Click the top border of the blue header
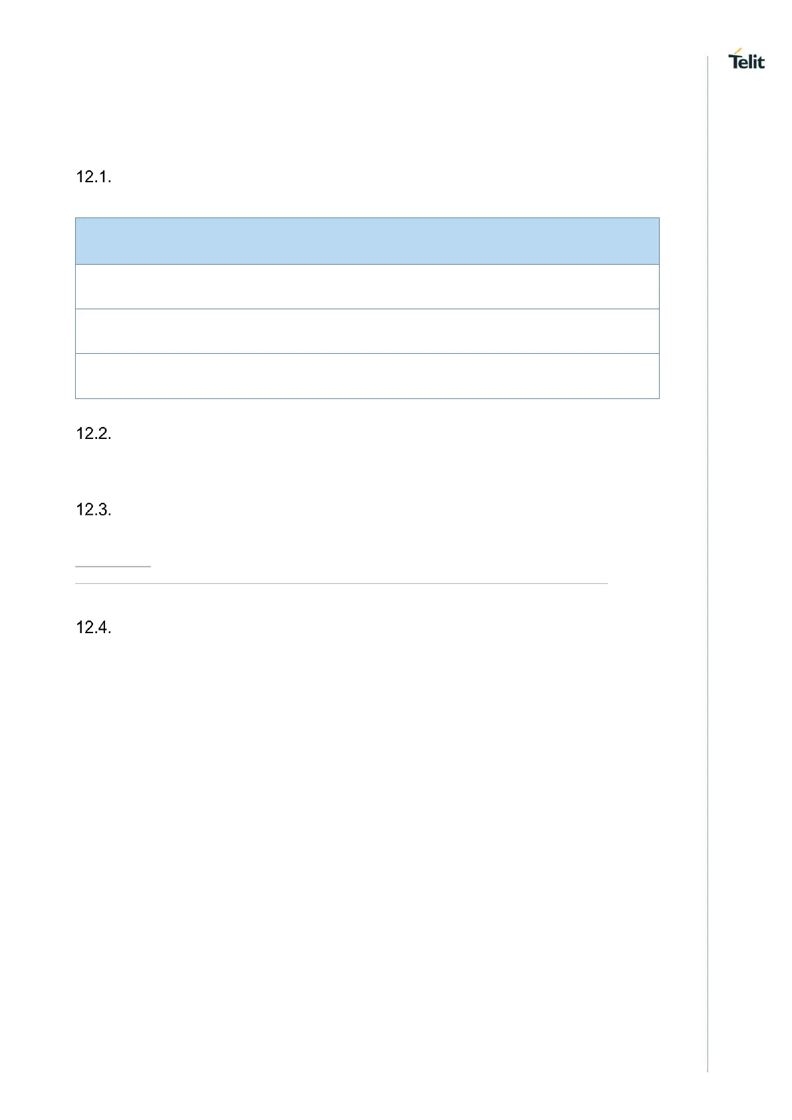This screenshot has height=1120, width=792. coord(367,217)
